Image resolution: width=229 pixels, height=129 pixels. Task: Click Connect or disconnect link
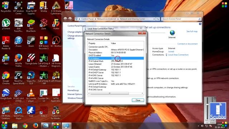tap(187, 44)
